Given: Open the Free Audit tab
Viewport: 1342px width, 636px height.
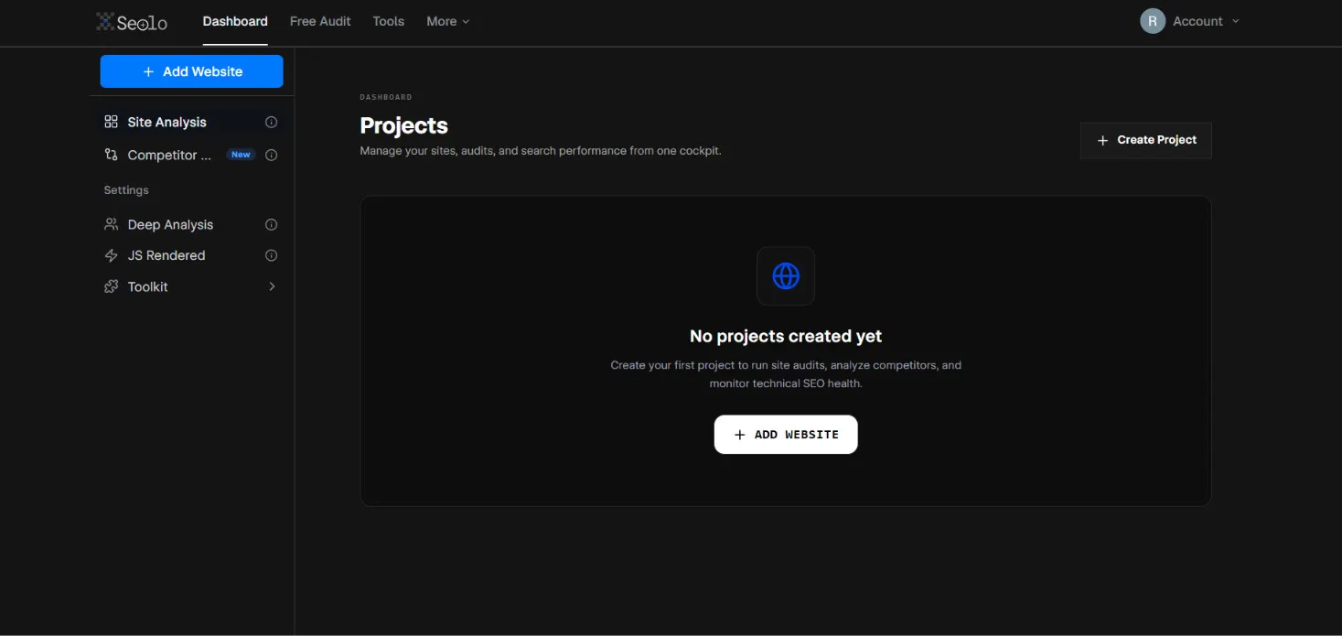Looking at the screenshot, I should coord(320,21).
